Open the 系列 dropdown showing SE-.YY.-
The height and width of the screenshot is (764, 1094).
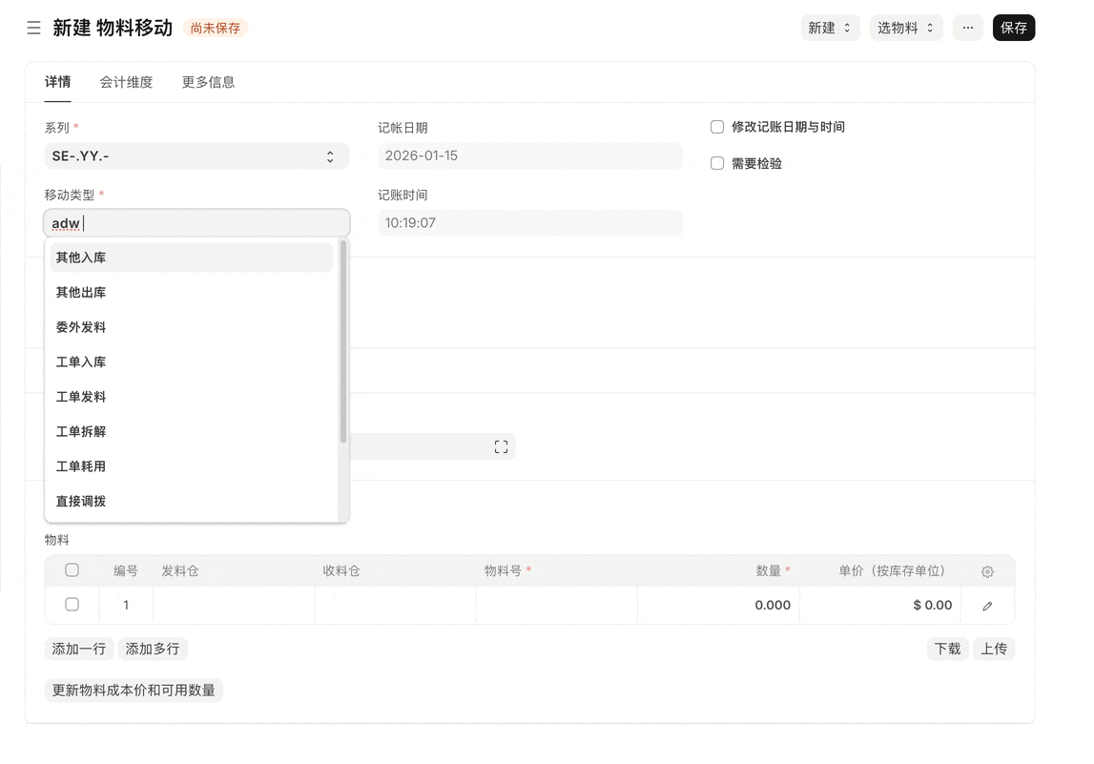click(196, 155)
